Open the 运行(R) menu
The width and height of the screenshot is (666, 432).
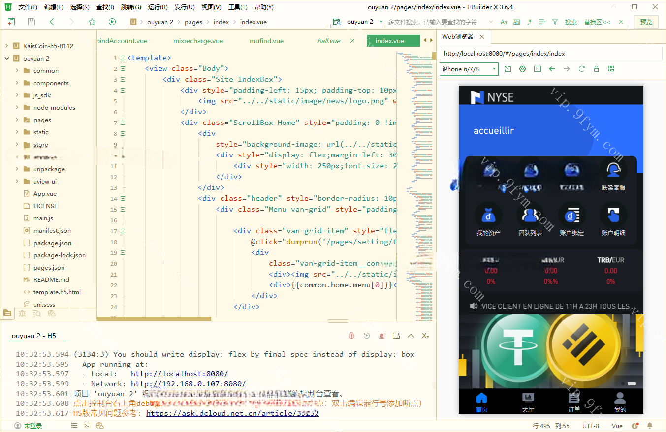point(158,7)
